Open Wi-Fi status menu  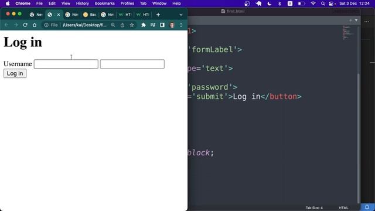[x=313, y=4]
